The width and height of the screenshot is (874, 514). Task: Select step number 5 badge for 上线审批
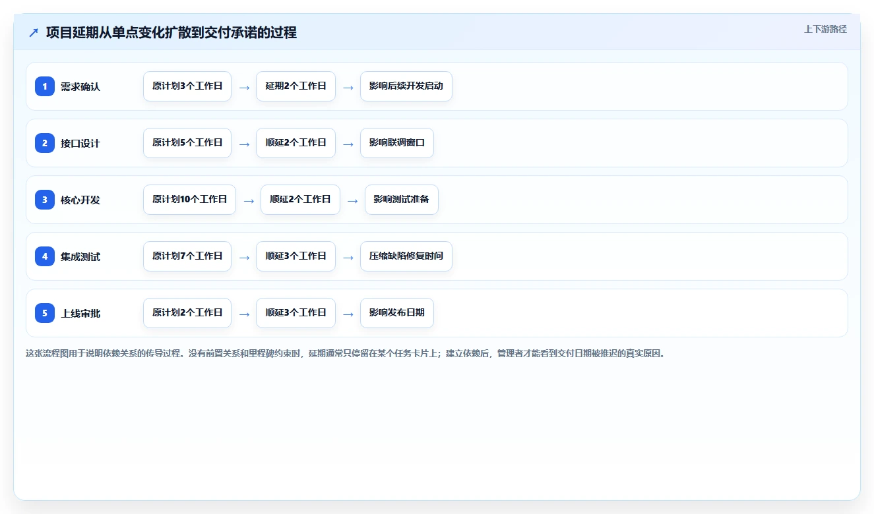[x=45, y=313]
